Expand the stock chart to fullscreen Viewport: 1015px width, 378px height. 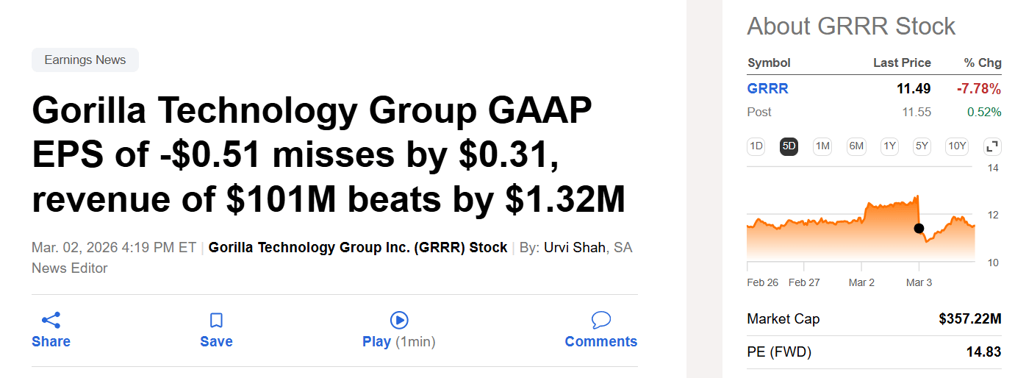[992, 146]
